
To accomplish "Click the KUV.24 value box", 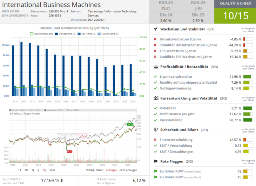I will (x=198, y=6).
